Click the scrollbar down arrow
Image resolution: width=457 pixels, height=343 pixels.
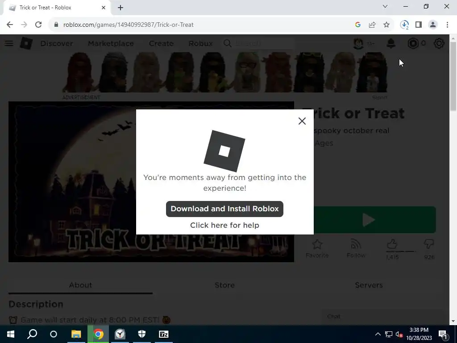tap(453, 321)
